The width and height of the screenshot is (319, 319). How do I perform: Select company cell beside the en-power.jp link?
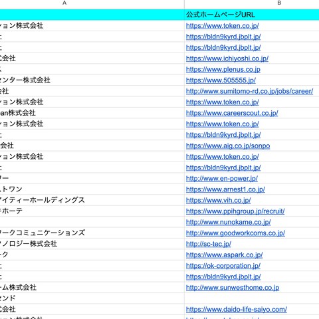click(92, 179)
